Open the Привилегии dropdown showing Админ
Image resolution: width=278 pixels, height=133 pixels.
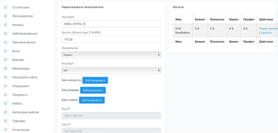(x=111, y=55)
